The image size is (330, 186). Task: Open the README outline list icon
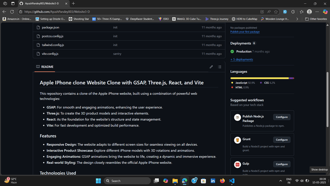pyautogui.click(x=220, y=67)
